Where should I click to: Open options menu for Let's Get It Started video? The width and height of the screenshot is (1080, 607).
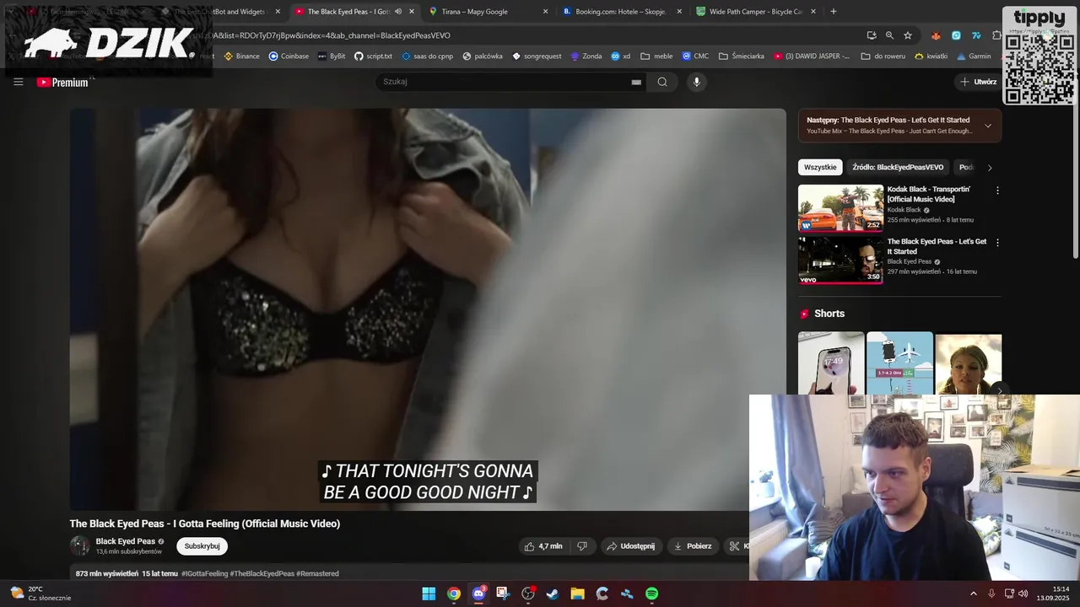point(997,243)
